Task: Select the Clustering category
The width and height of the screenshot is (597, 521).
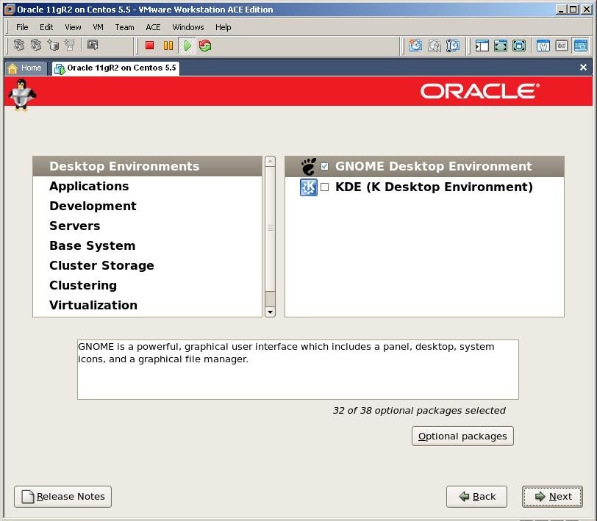Action: click(147, 285)
